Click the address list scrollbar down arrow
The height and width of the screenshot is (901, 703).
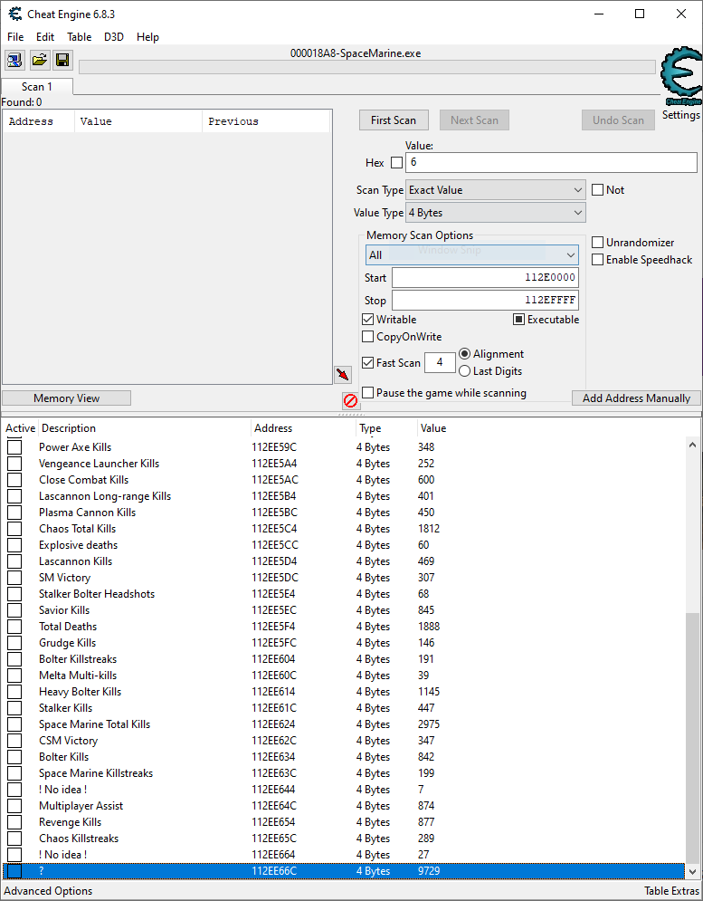(x=693, y=871)
